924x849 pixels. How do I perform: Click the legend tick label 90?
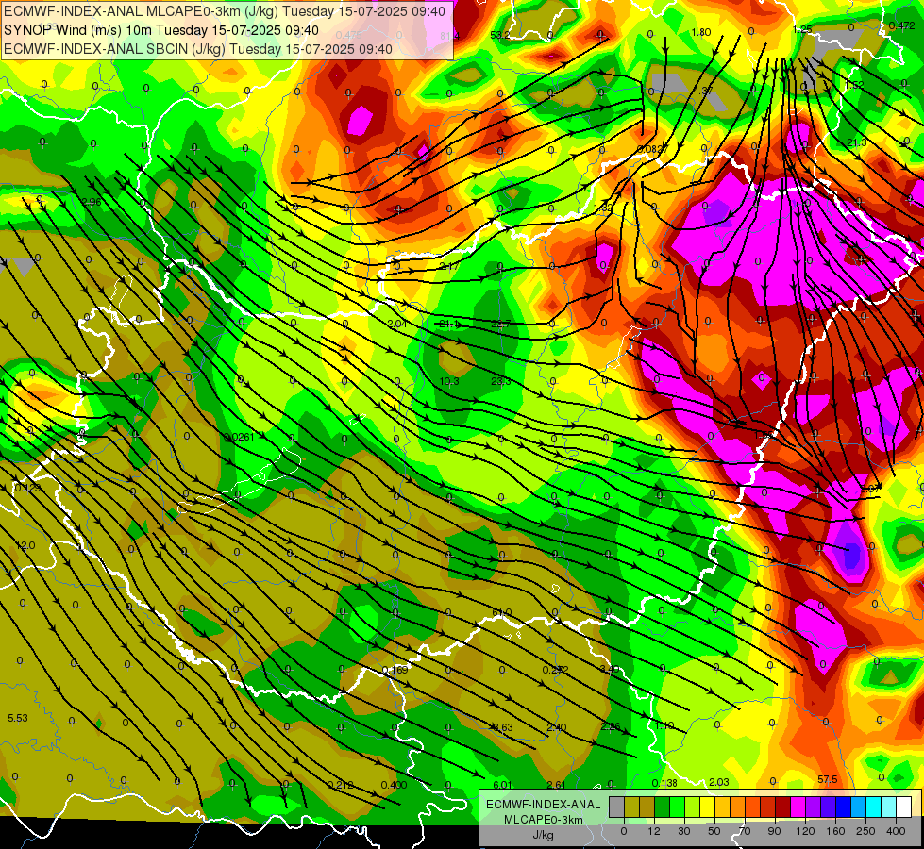coord(774,831)
